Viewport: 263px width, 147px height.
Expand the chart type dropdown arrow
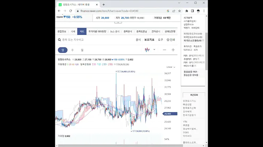(x=154, y=49)
